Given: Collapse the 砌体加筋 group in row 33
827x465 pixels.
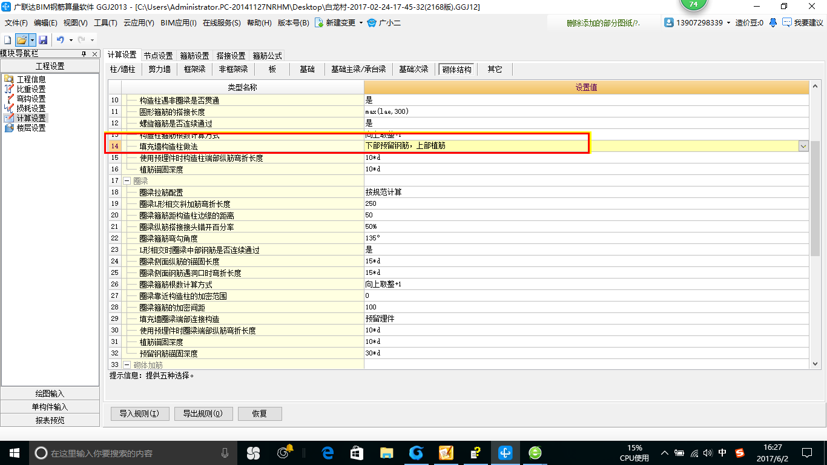Looking at the screenshot, I should [127, 365].
